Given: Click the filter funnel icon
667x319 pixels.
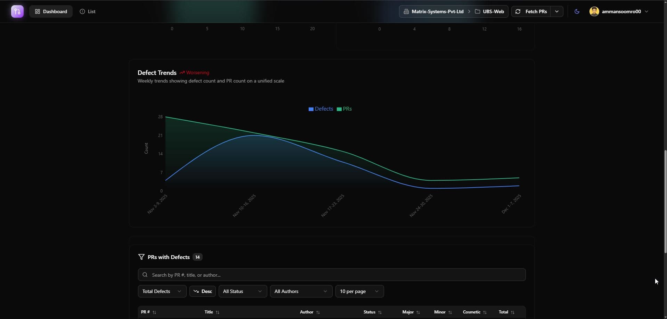Looking at the screenshot, I should click(141, 257).
